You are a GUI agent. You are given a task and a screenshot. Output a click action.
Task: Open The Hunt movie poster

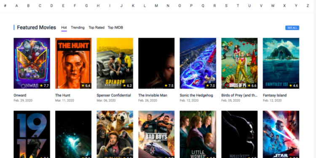73,63
